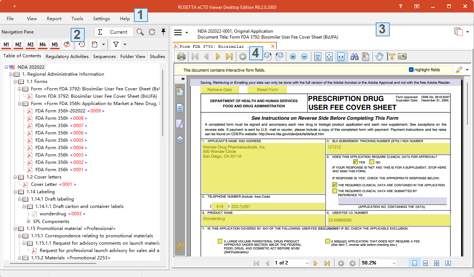This screenshot has width=474, height=277.
Task: Set zoom to 100 percent actual size
Action: point(318,57)
